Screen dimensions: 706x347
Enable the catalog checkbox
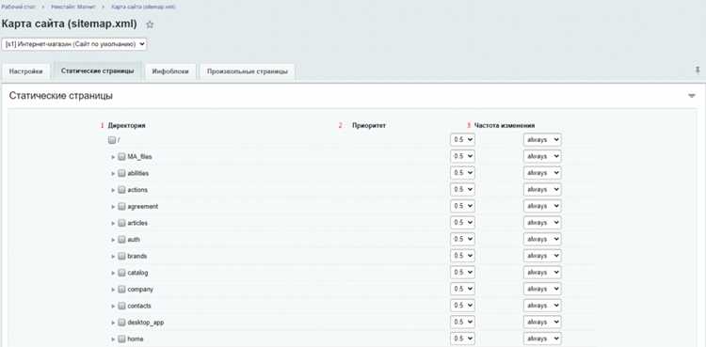pos(121,273)
